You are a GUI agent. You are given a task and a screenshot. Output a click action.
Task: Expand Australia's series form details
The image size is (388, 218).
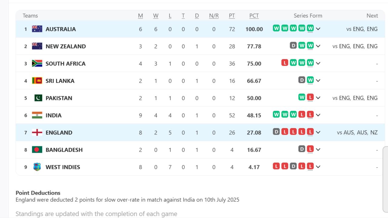(x=318, y=29)
